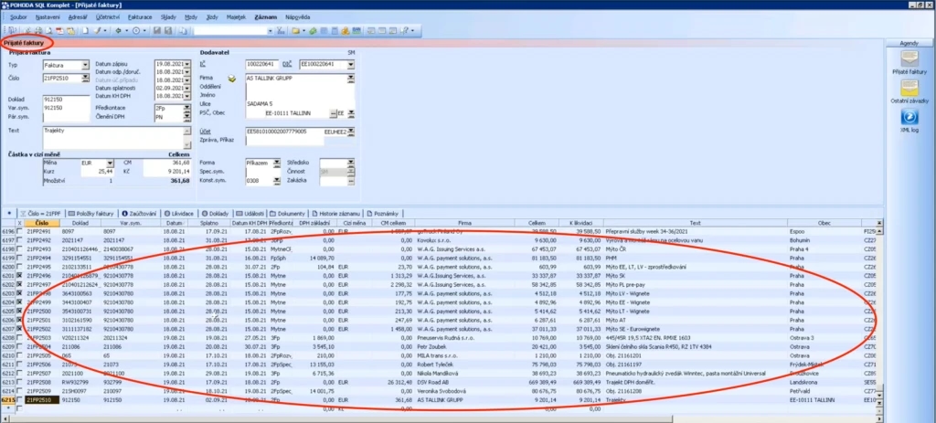The height and width of the screenshot is (423, 936).
Task: Click the yellow folder toolbar icon
Action: [x=294, y=30]
